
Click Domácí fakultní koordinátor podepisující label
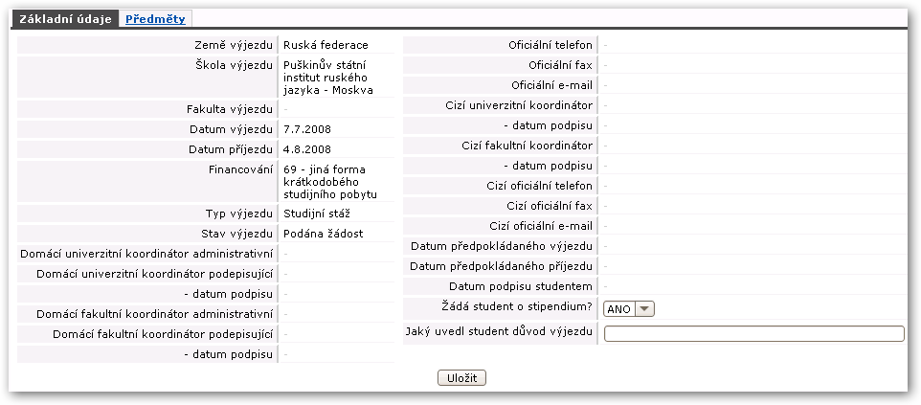pyautogui.click(x=163, y=334)
